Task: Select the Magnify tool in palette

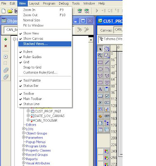Action: 100,56
